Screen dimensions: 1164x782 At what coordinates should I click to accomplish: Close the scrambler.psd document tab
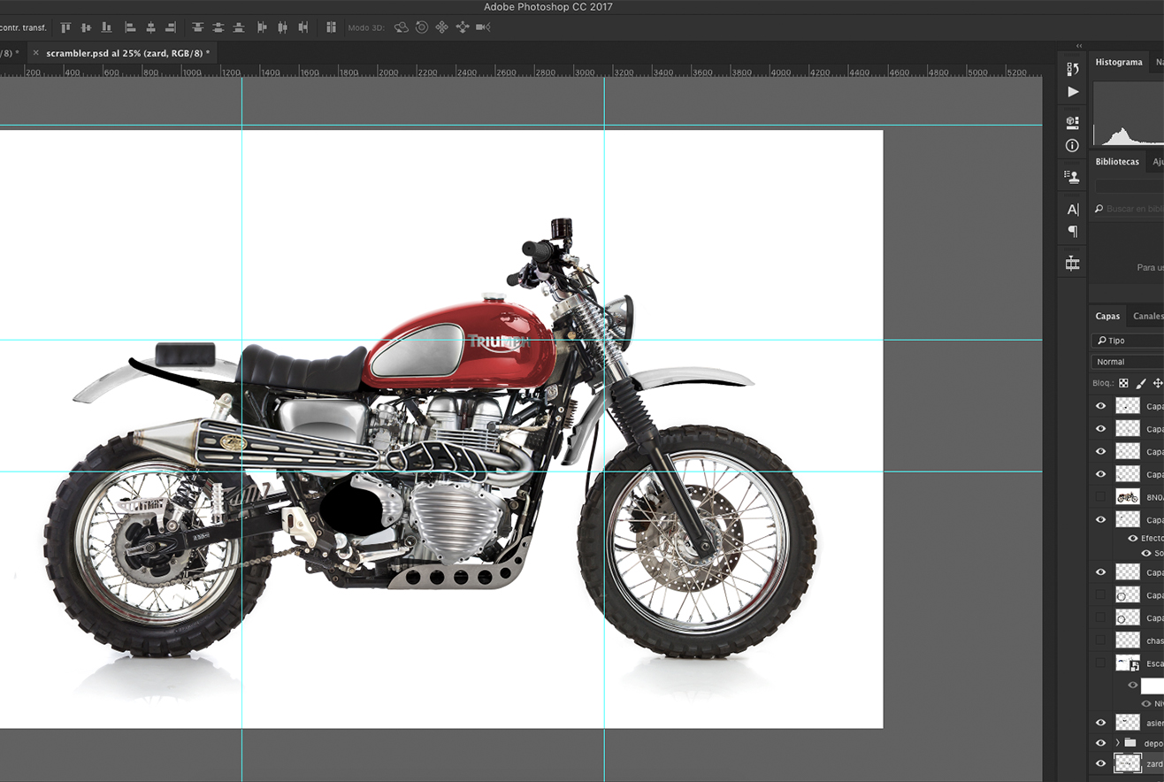click(x=35, y=53)
